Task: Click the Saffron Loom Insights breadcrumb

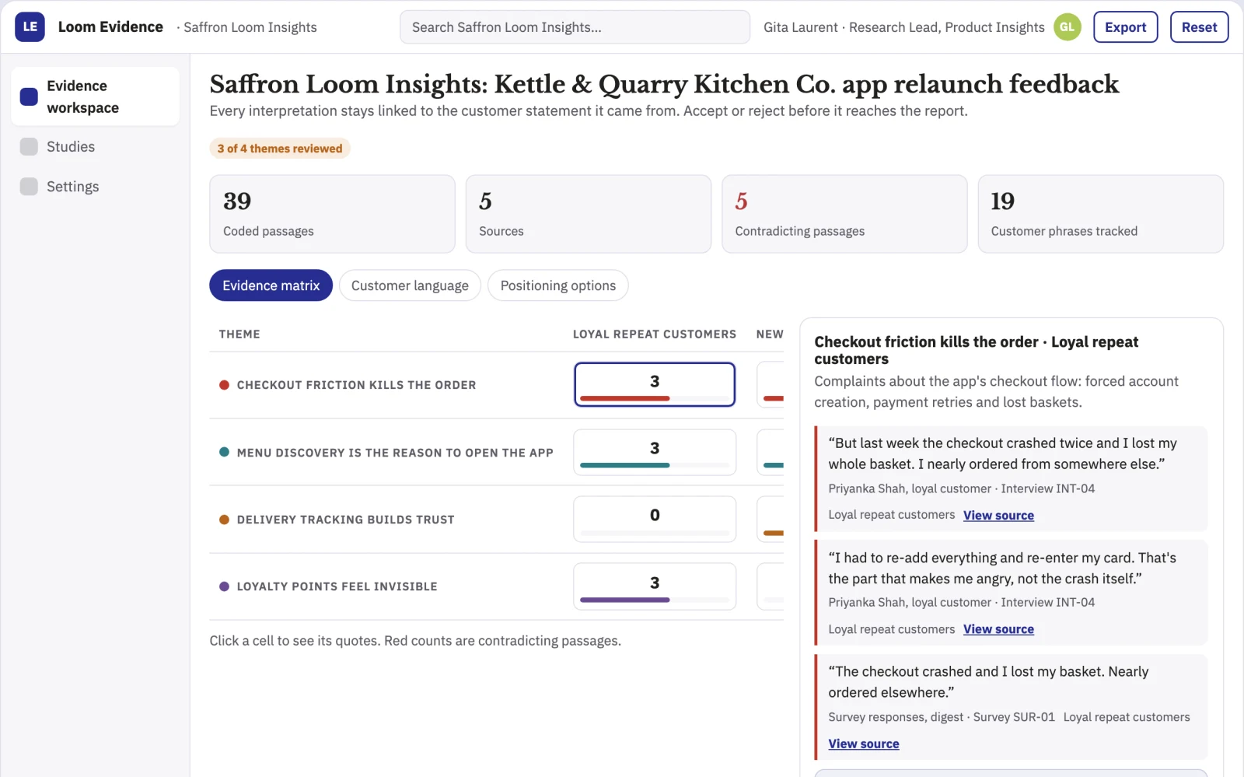Action: 250,27
